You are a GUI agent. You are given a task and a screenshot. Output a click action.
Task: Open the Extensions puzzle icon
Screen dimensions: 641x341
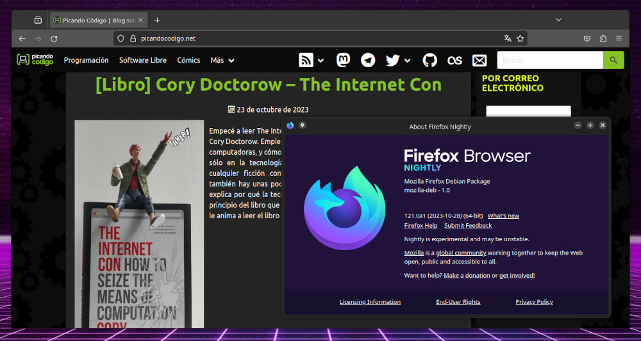[603, 39]
